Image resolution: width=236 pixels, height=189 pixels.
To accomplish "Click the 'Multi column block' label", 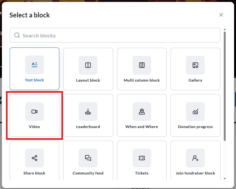I will (x=142, y=80).
